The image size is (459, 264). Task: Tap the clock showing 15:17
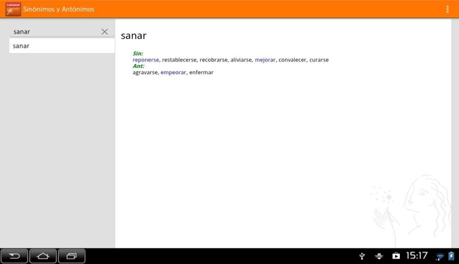coord(417,256)
